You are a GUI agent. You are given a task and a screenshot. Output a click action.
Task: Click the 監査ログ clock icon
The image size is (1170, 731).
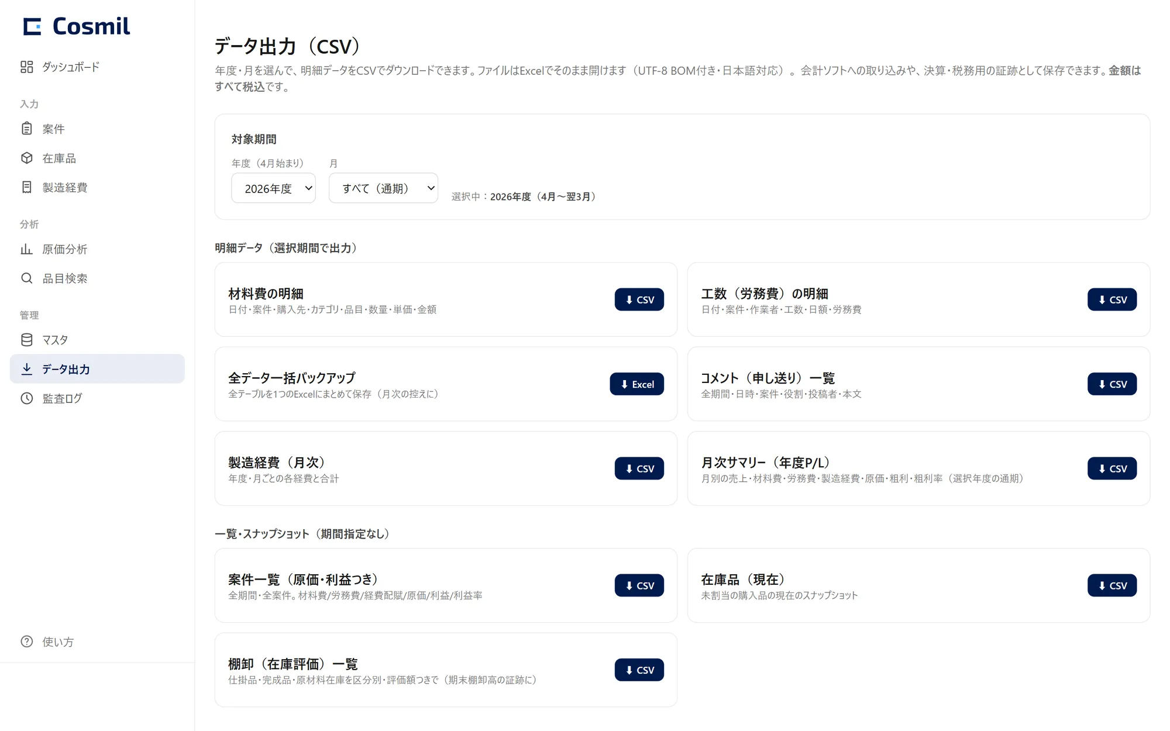tap(26, 398)
